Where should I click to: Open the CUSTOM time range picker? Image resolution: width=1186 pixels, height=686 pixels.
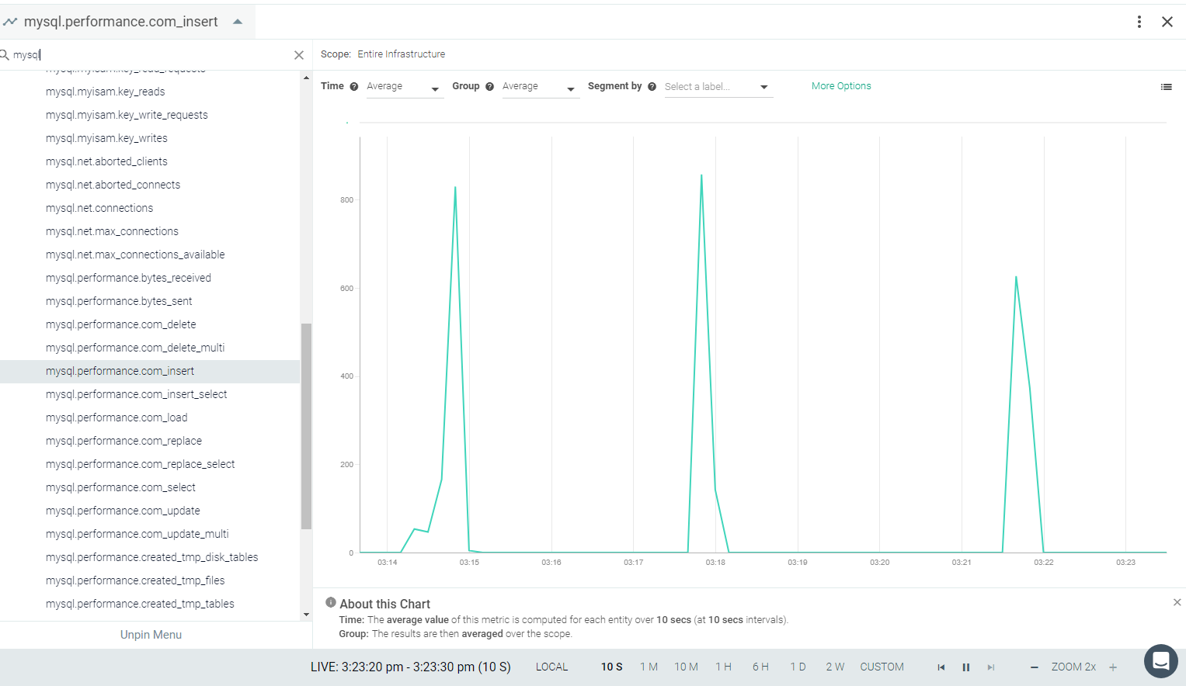click(x=882, y=667)
